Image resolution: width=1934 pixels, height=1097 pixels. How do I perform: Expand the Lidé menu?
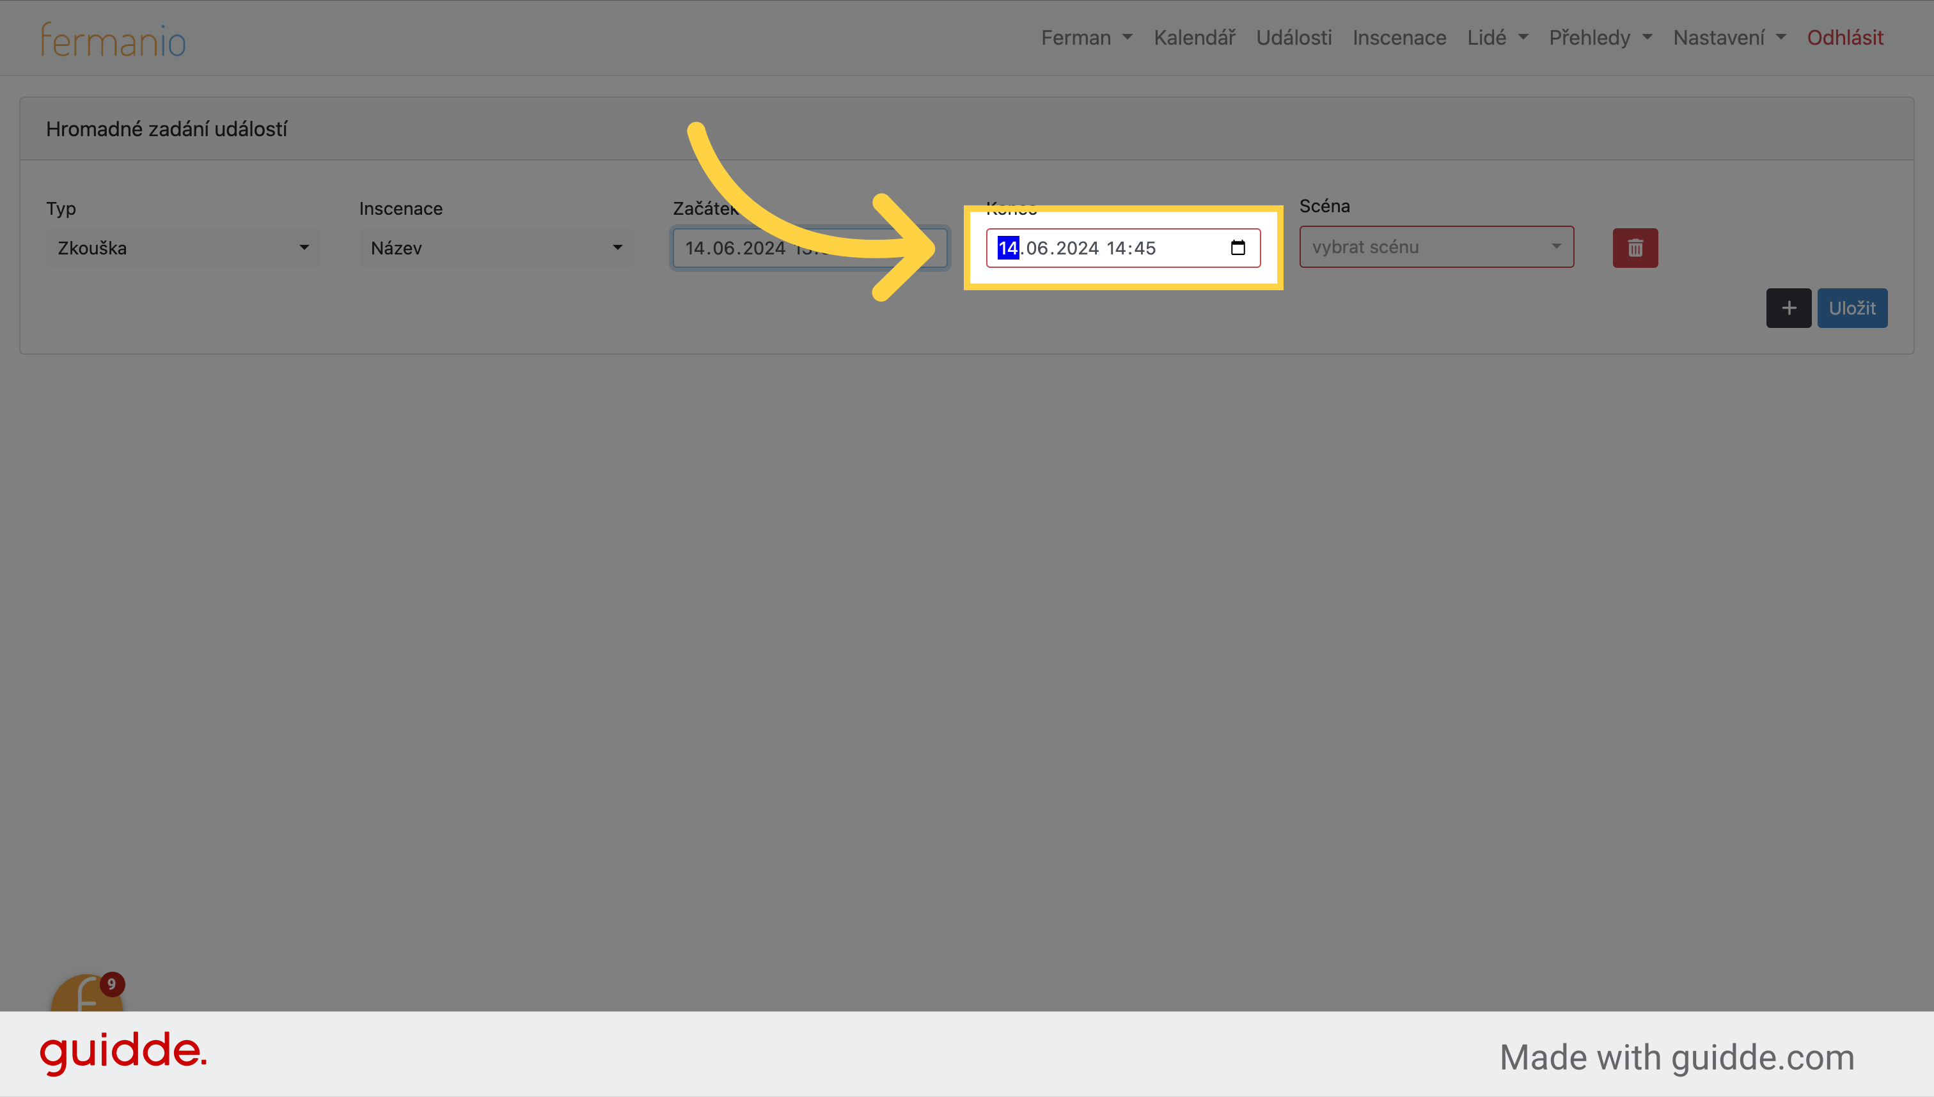click(1497, 38)
